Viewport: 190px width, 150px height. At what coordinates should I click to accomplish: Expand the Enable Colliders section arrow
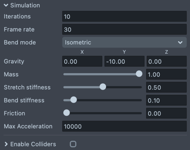(x=6, y=144)
